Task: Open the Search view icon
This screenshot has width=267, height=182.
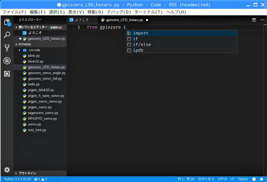Action: click(x=7, y=35)
